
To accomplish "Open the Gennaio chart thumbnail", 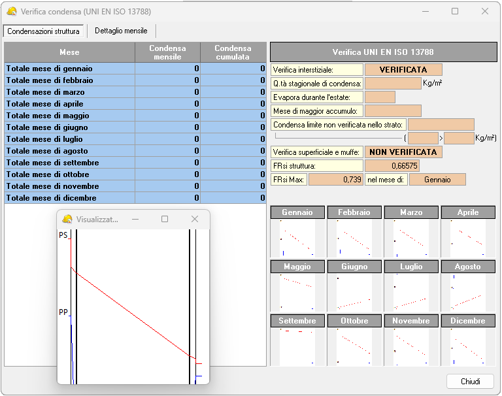I will 297,238.
